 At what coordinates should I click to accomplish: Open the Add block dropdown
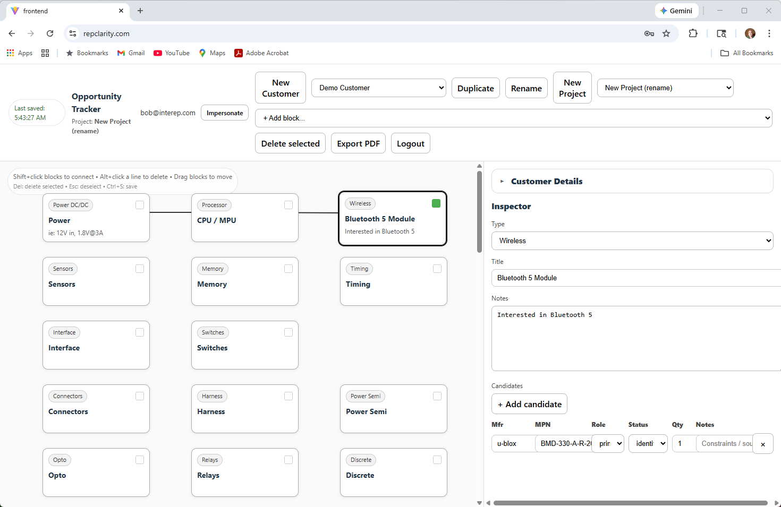click(x=514, y=118)
